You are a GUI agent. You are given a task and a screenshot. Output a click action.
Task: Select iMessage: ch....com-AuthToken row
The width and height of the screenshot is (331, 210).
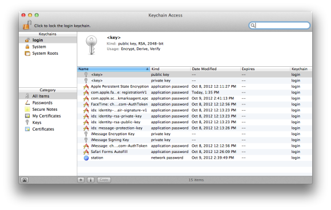(195, 146)
